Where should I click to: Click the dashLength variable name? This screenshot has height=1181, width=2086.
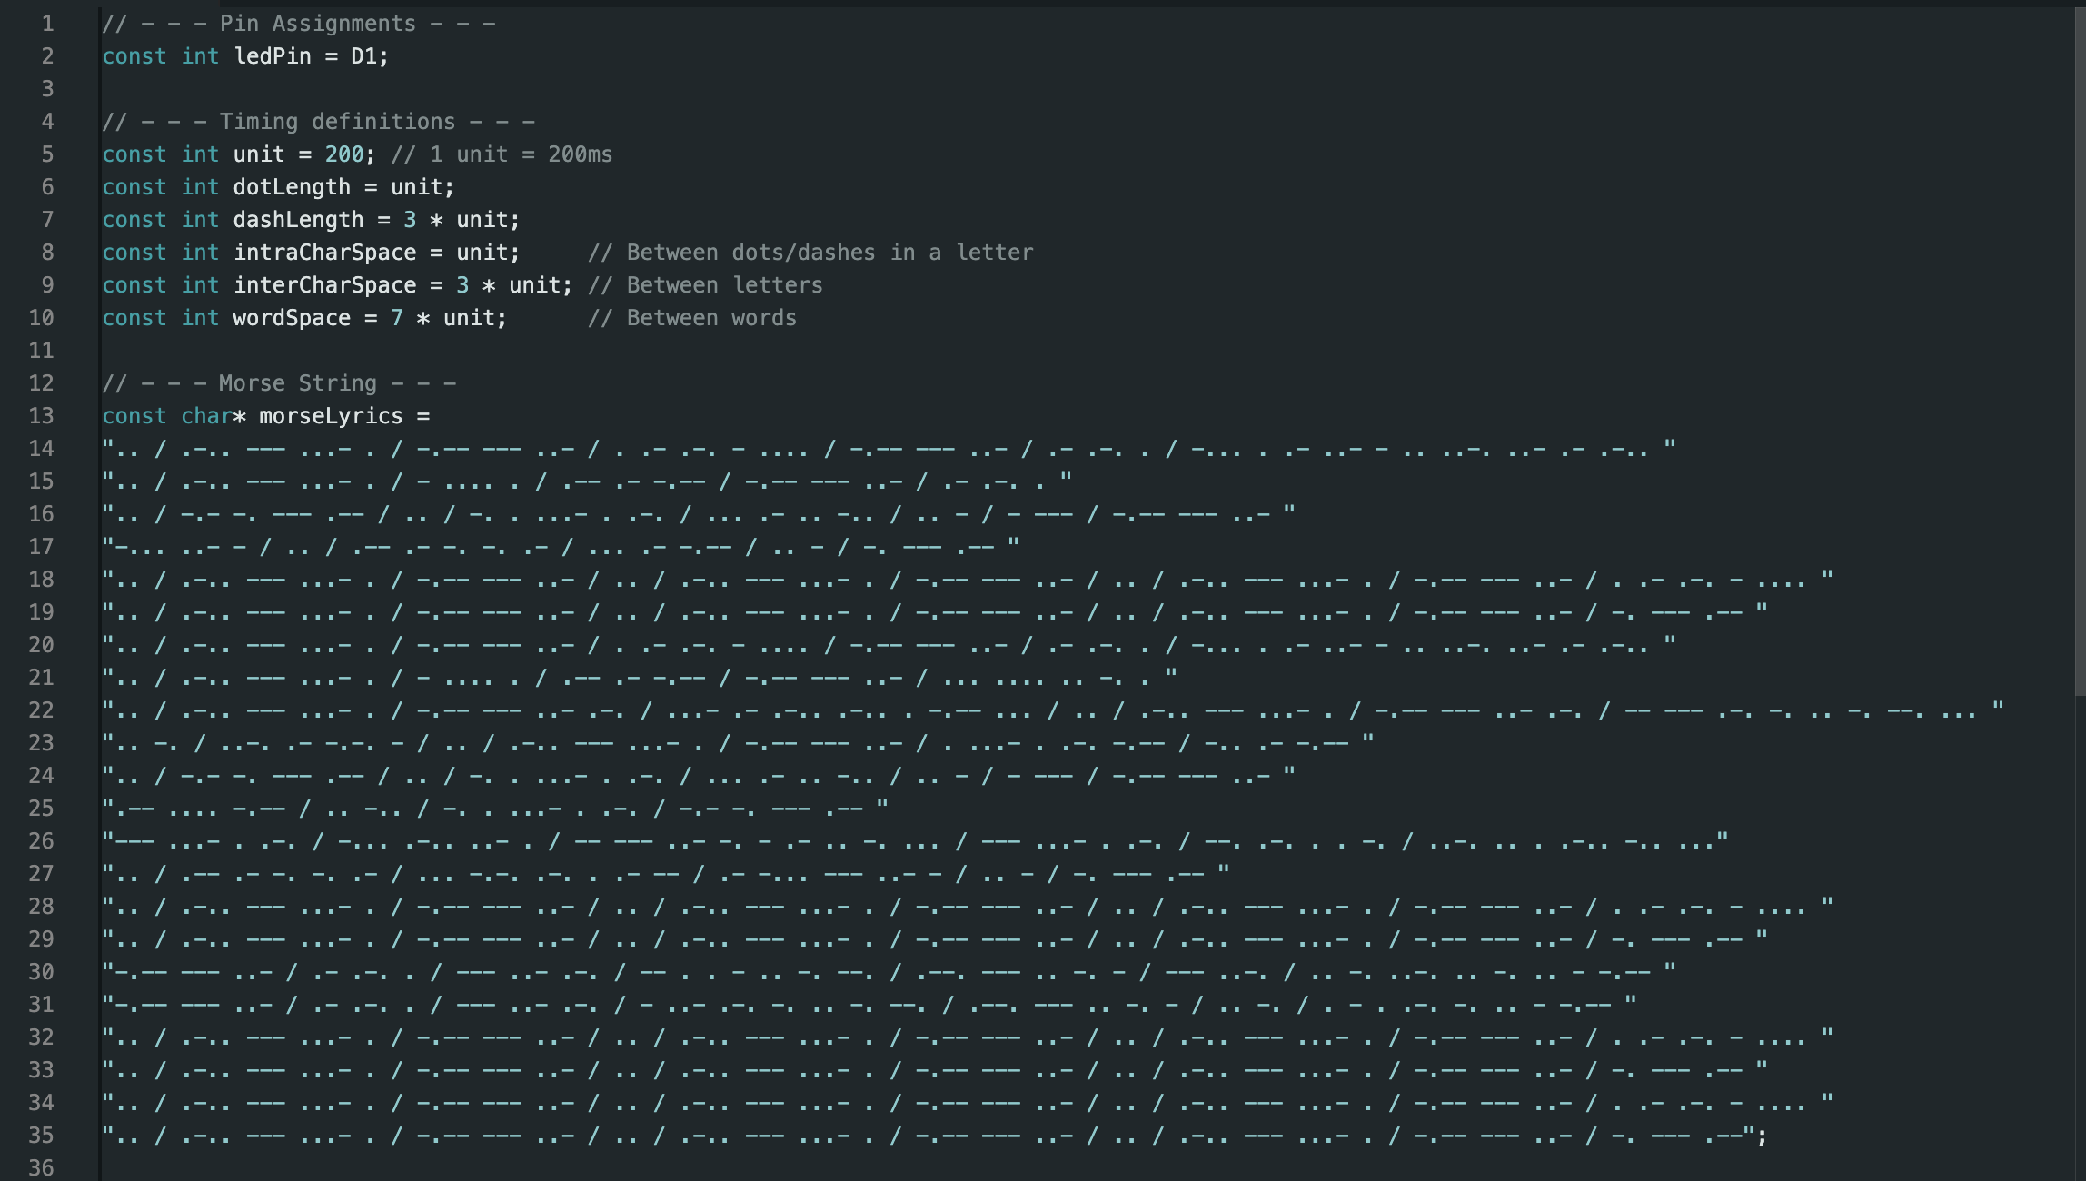coord(298,220)
